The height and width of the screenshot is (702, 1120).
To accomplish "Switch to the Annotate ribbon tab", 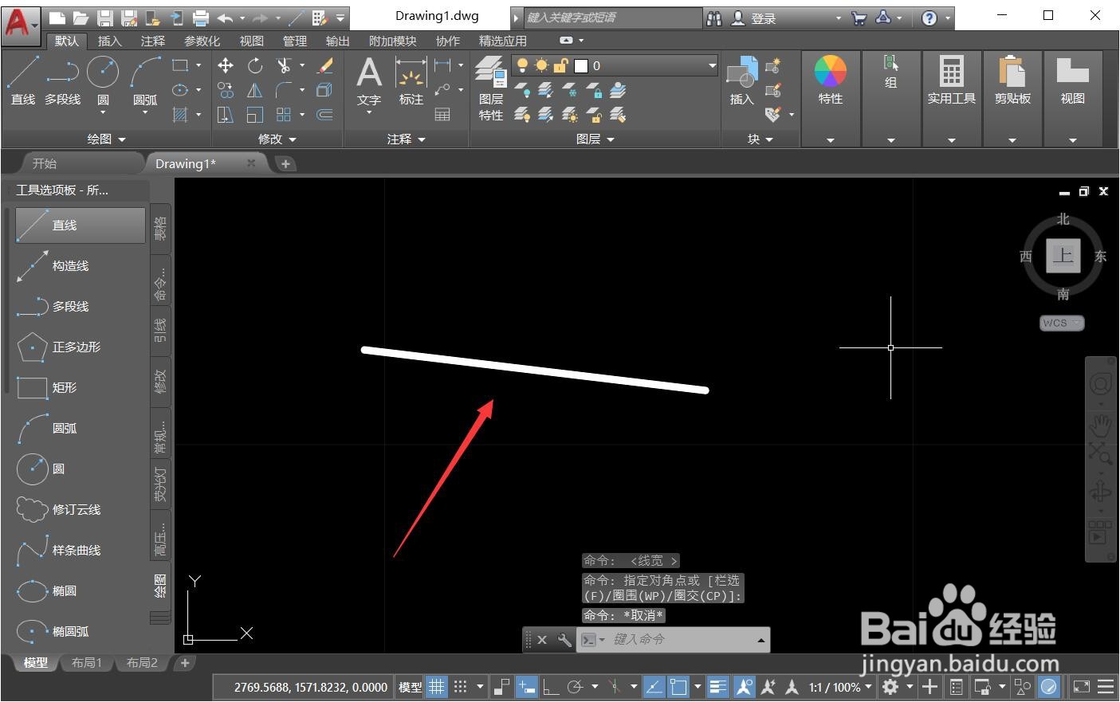I will coord(152,41).
